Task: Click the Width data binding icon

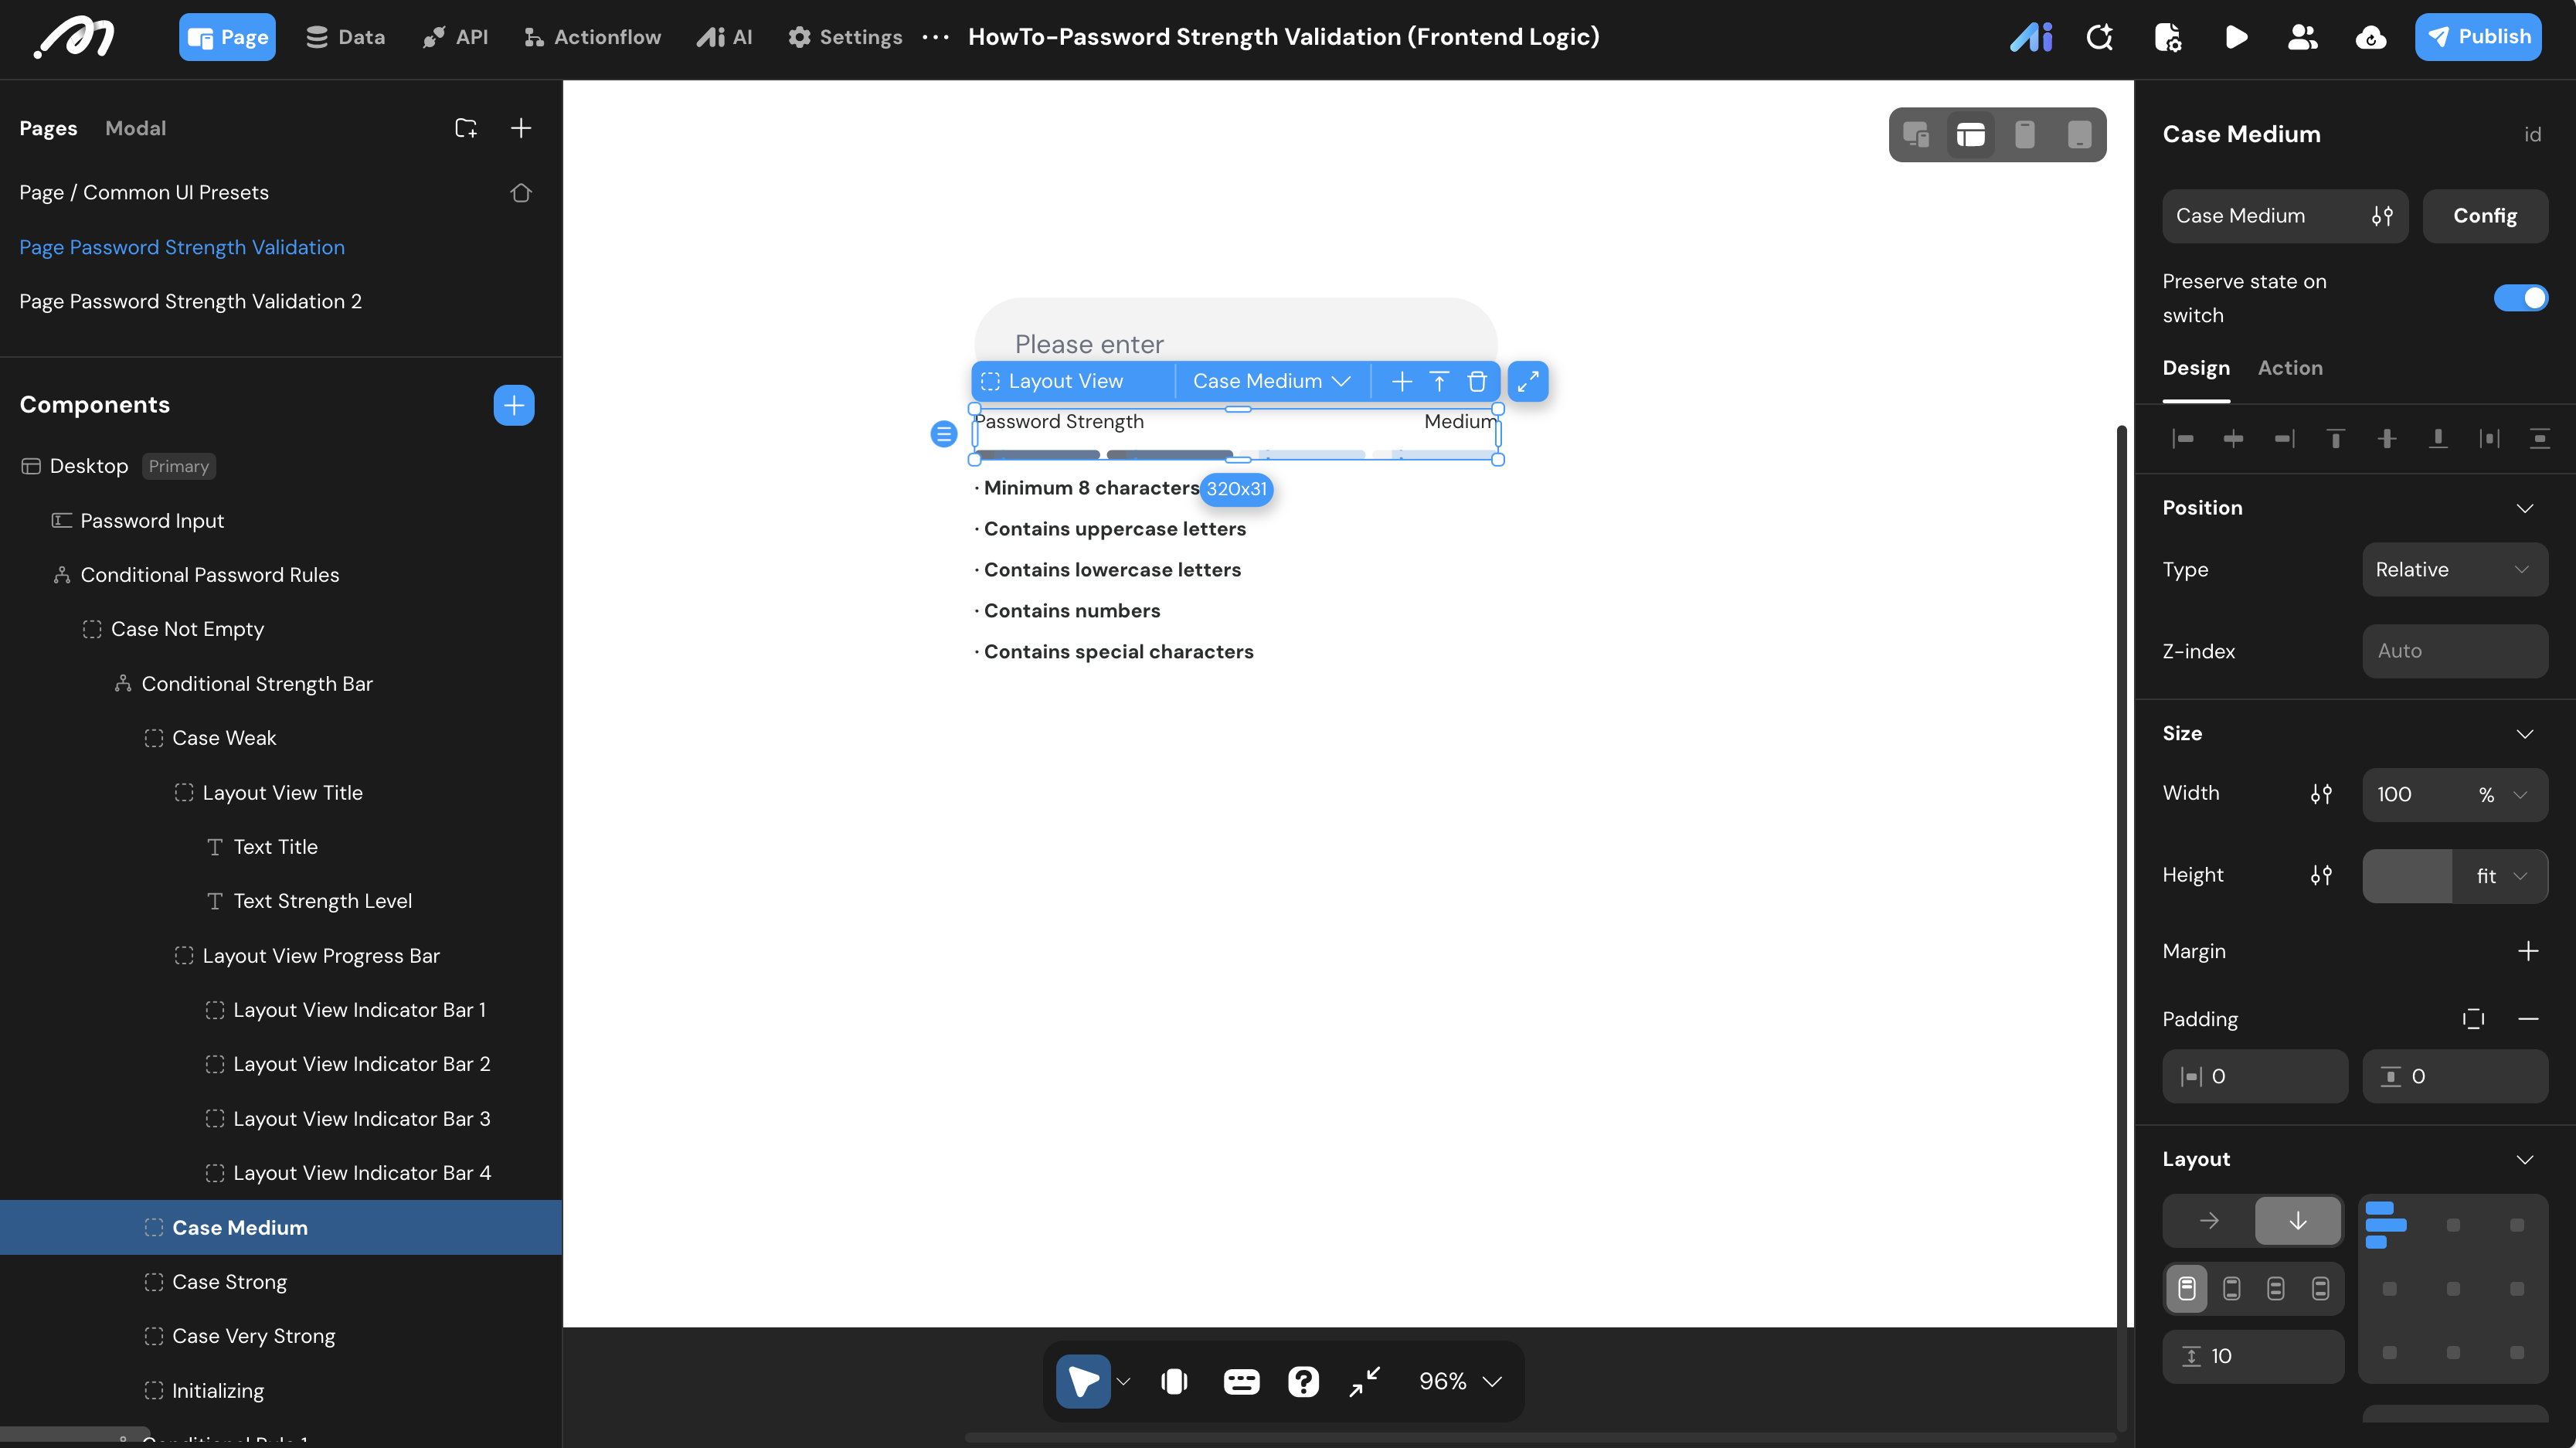Action: coord(2321,794)
